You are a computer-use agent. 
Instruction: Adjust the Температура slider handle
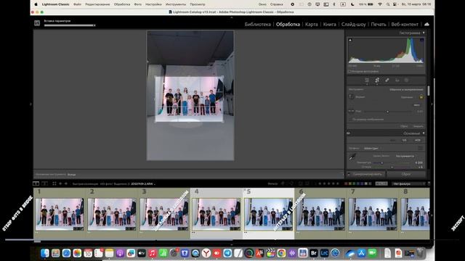[x=382, y=162]
